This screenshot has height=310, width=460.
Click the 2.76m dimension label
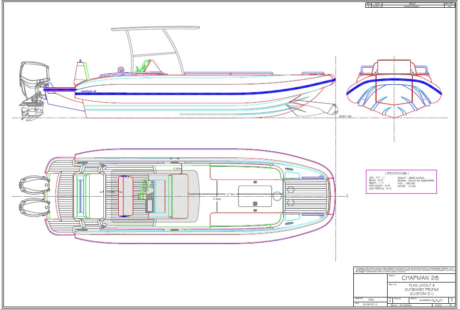pyautogui.click(x=230, y=194)
